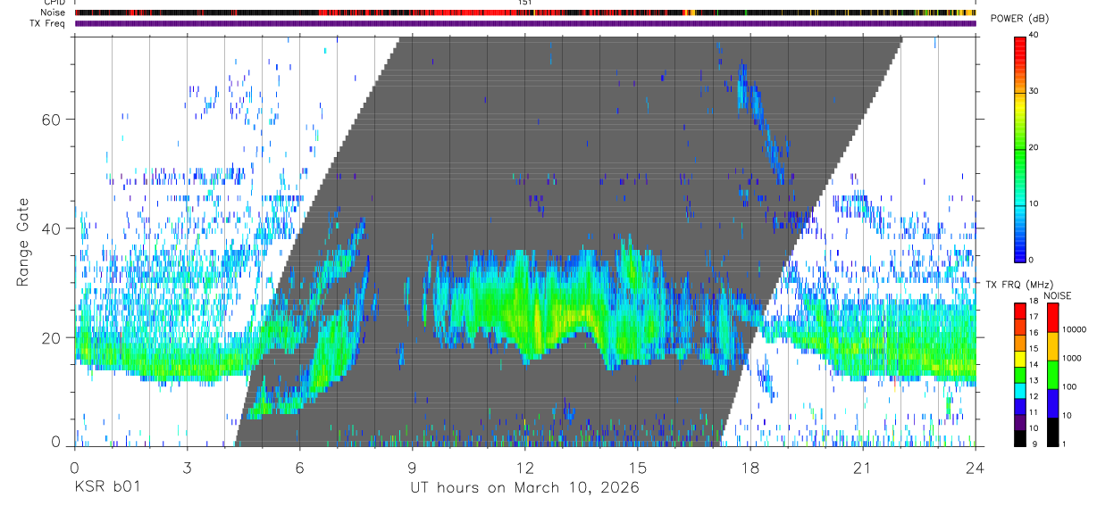Click the purple TX Freq strip above plot
This screenshot has height=506, width=1097.
[x=524, y=24]
